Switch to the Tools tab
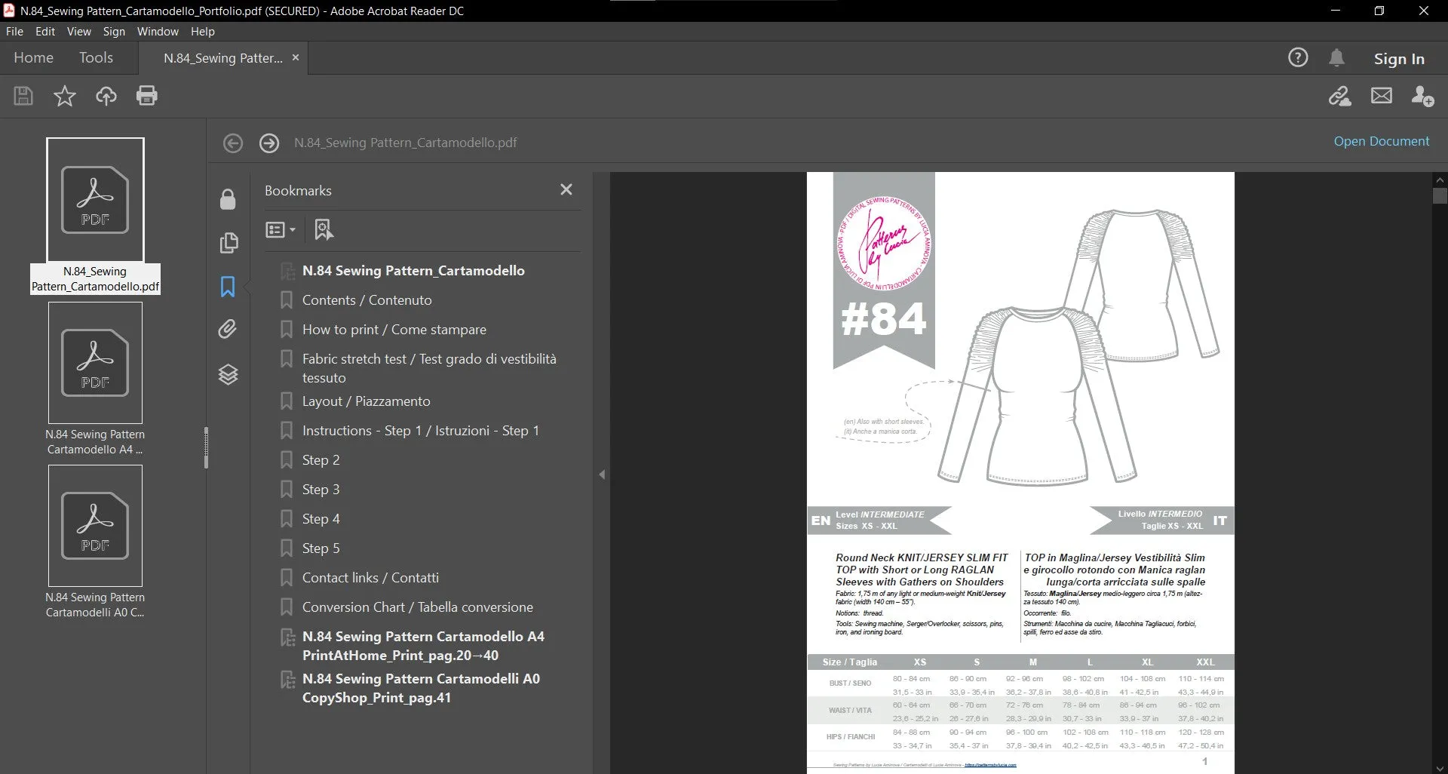The width and height of the screenshot is (1448, 774). 96,57
